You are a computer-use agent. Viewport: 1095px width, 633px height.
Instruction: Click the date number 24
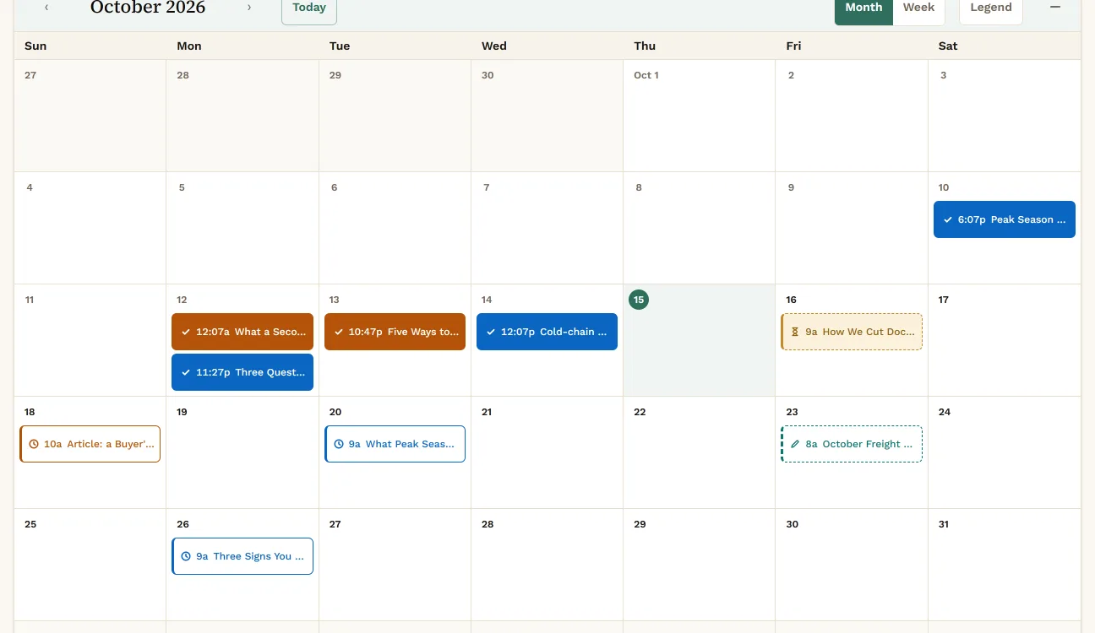tap(945, 412)
